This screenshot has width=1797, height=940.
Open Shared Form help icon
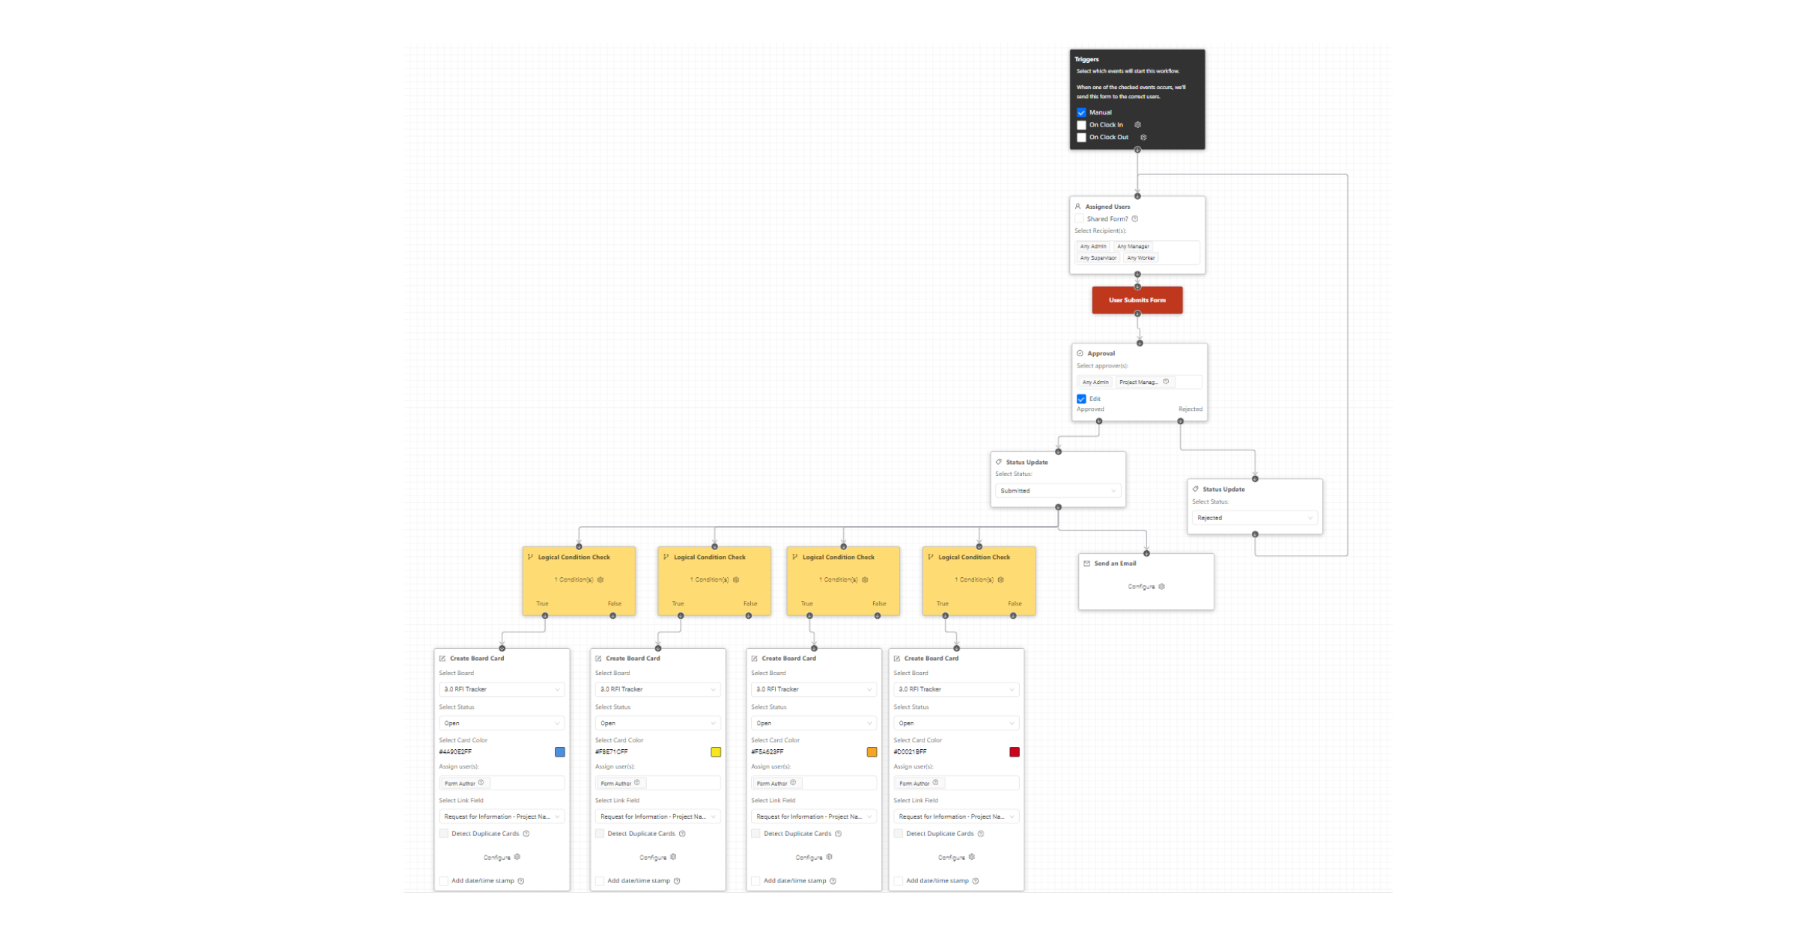[1135, 219]
